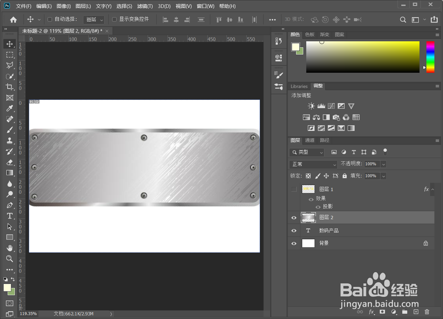
Task: Select the Rectangular Marquee tool
Action: (x=10, y=55)
